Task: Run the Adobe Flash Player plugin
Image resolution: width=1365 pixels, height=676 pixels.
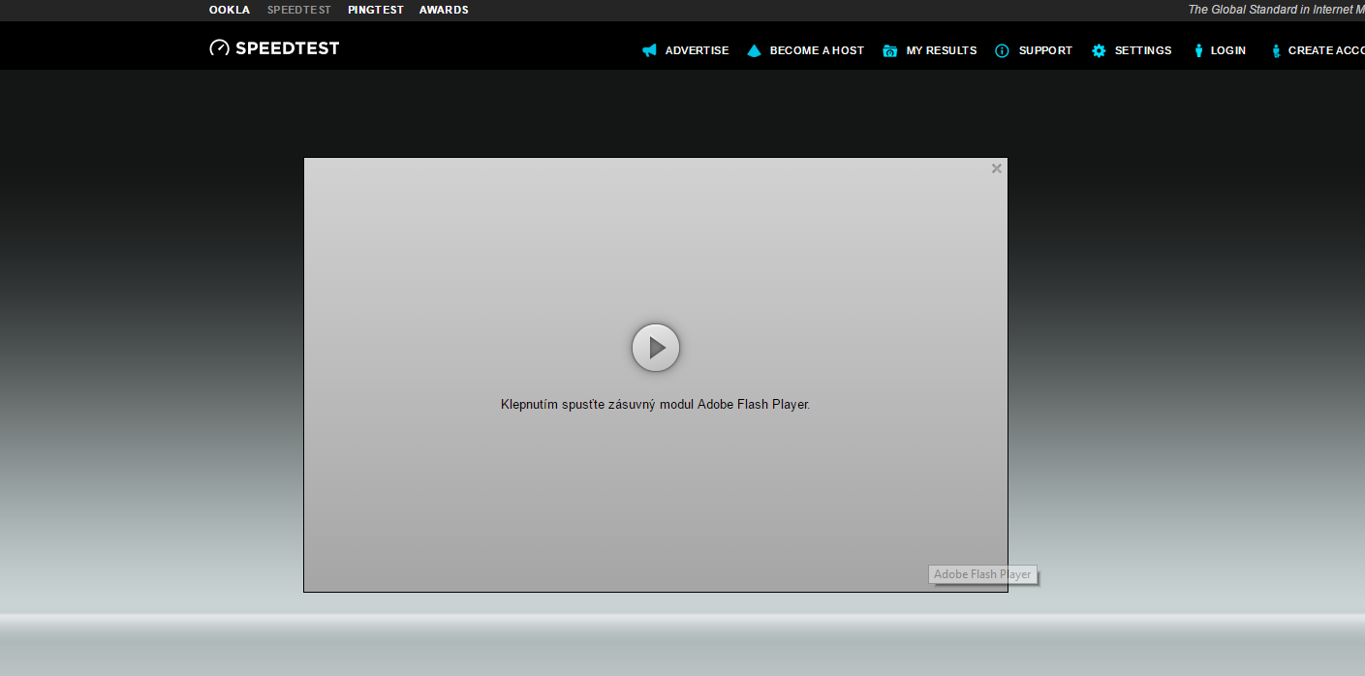Action: tap(656, 347)
